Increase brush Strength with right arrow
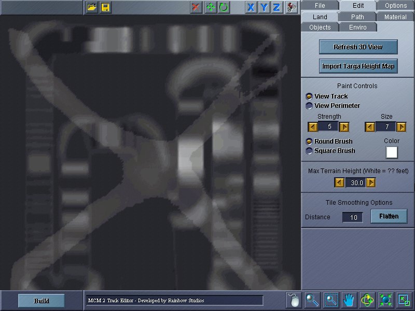 [x=344, y=127]
